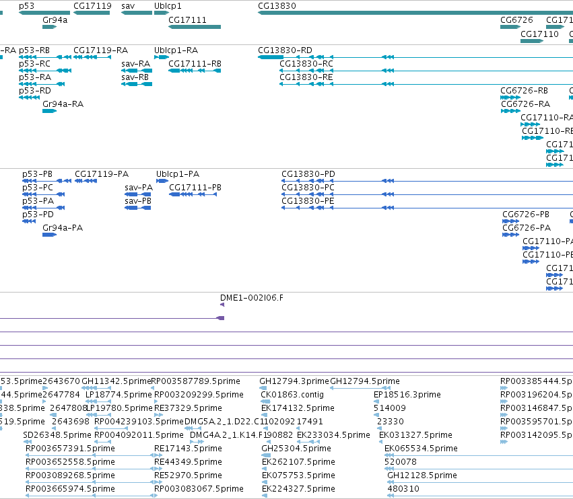This screenshot has width=573, height=499.
Task: Select the CG17119-RA transcript
Action: (100, 50)
